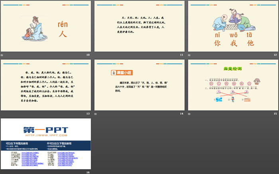This screenshot has width=279, height=174.
Task: Click the animation star icon under slide 15
Action: pyautogui.click(x=190, y=113)
